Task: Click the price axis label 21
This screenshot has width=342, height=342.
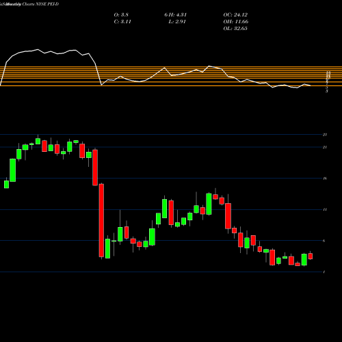Action: (325, 147)
